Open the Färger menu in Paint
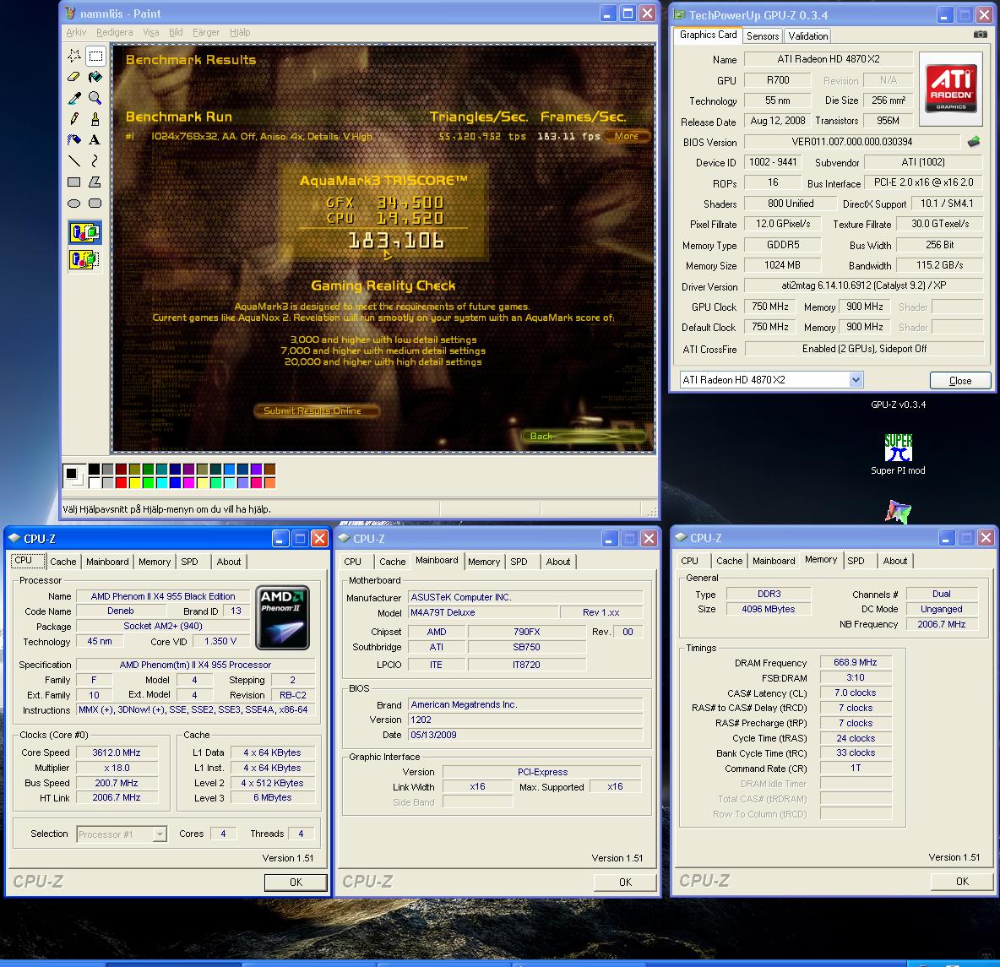Image resolution: width=1000 pixels, height=967 pixels. [x=206, y=32]
